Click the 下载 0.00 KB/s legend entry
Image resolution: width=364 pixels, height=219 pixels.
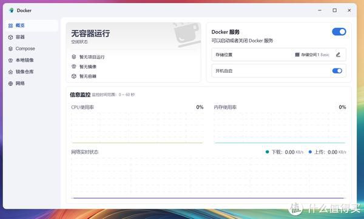(285, 152)
